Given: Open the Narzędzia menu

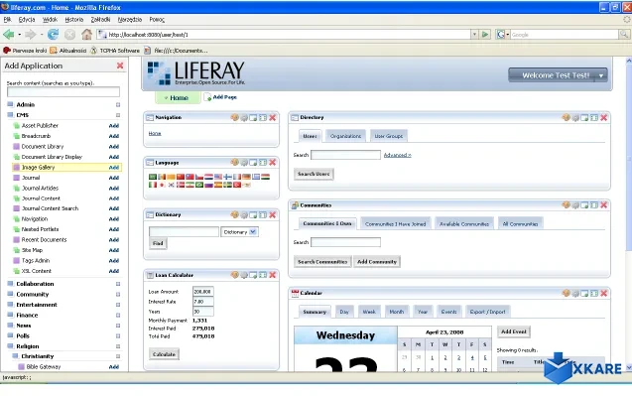Looking at the screenshot, I should point(130,20).
